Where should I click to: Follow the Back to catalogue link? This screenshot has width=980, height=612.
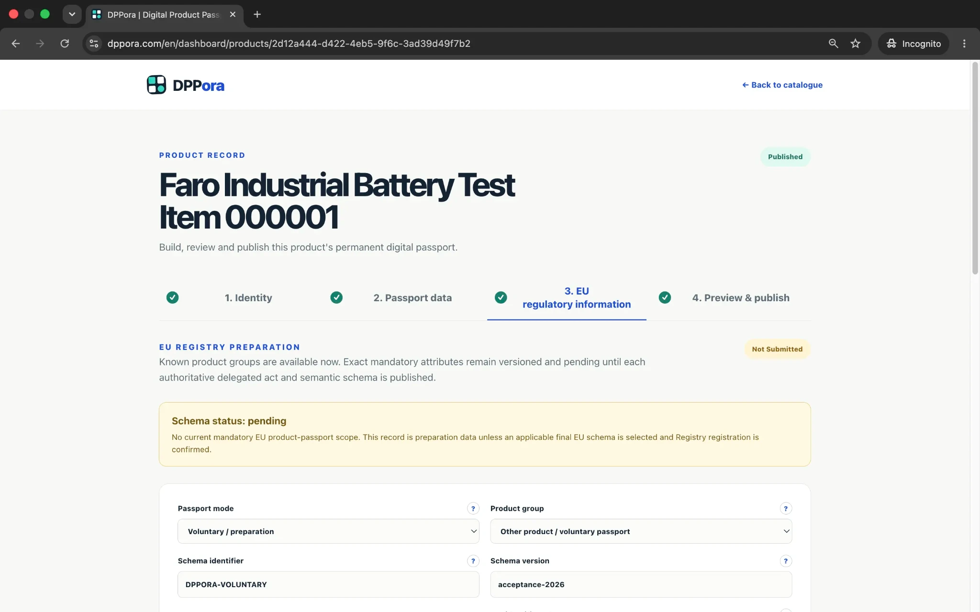click(782, 85)
